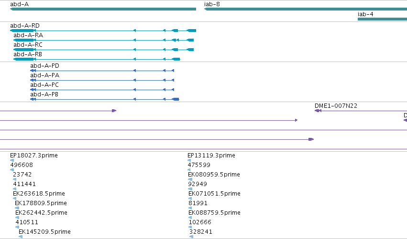Click the arrow marker under 496608

coord(12,170)
